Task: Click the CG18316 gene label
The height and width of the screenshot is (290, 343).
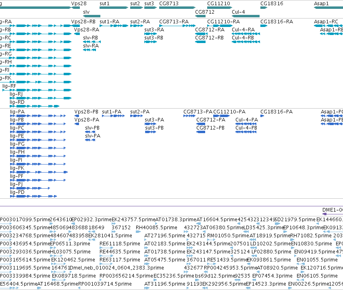Action: 272,4
